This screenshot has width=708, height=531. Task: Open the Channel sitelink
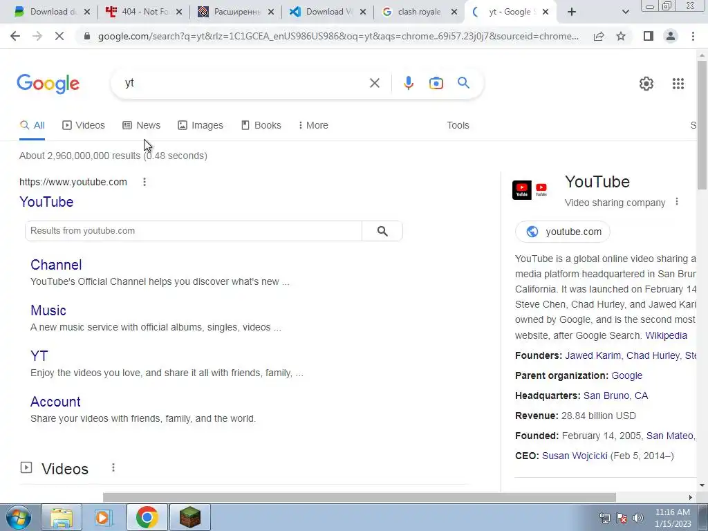click(x=56, y=265)
